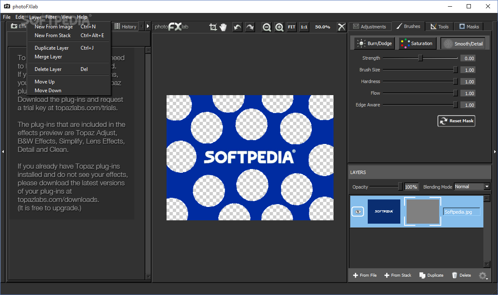The image size is (498, 295).
Task: Choose New From Stack menu entry
Action: 69,35
